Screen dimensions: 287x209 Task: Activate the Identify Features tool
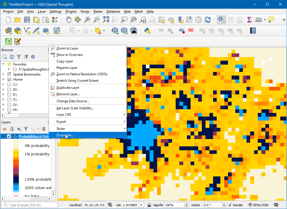[222, 20]
